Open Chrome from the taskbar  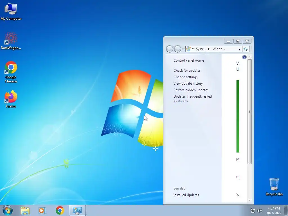click(x=60, y=210)
